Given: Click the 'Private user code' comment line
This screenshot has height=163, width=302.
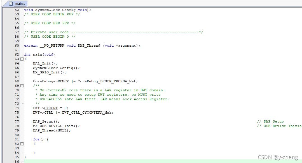Looking at the screenshot, I should pyautogui.click(x=113, y=32).
